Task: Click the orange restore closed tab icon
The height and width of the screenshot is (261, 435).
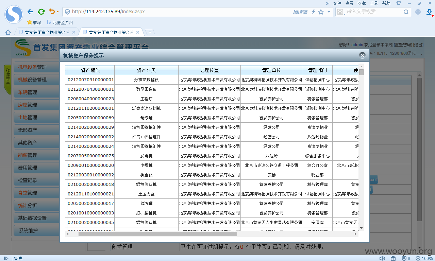Action: tap(52, 12)
